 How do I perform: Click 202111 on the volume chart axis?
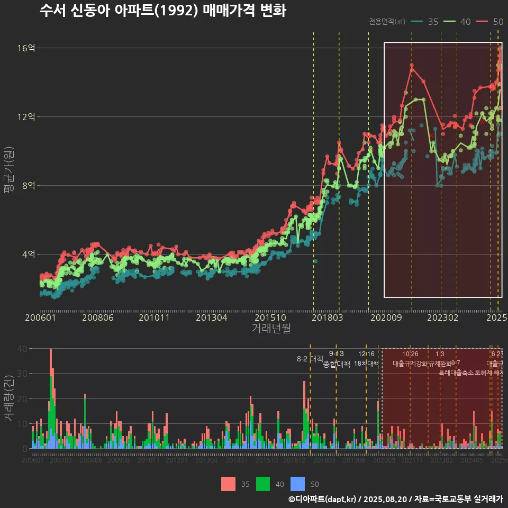point(412,460)
